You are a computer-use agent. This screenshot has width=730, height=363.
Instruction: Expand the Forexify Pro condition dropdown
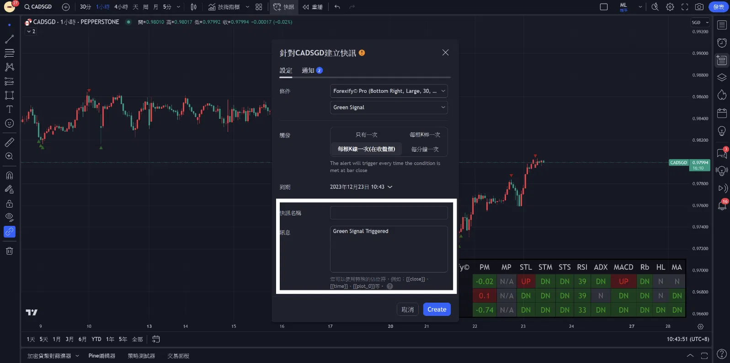[389, 91]
